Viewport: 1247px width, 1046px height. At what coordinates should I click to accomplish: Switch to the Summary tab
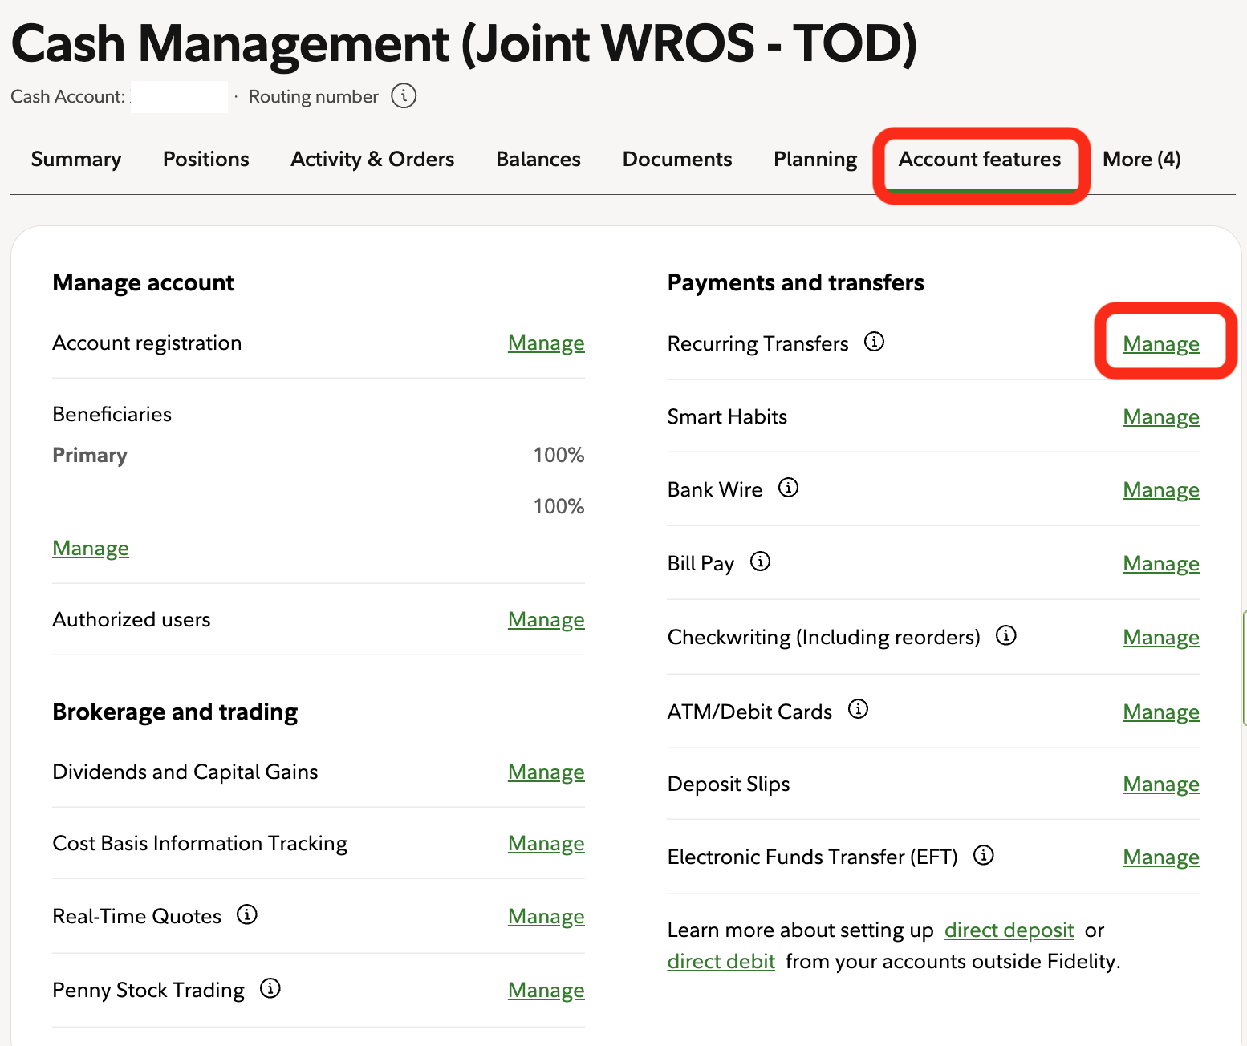pos(76,160)
